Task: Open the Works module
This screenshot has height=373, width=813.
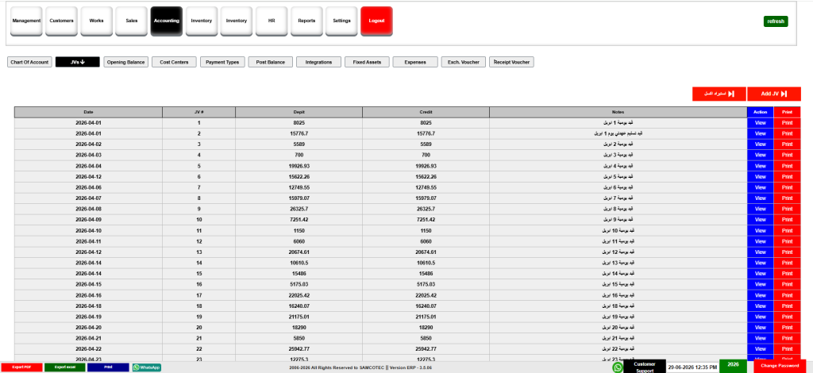Action: coord(96,21)
